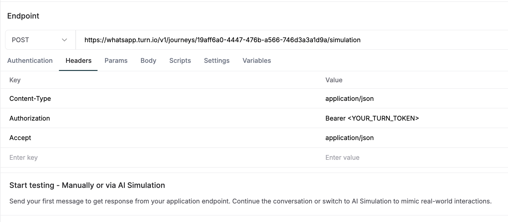Image resolution: width=508 pixels, height=222 pixels.
Task: Go to the Body tab
Action: coord(148,60)
